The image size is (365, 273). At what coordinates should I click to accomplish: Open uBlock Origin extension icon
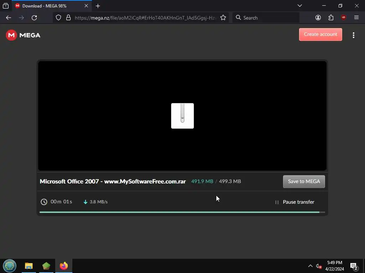click(x=343, y=18)
